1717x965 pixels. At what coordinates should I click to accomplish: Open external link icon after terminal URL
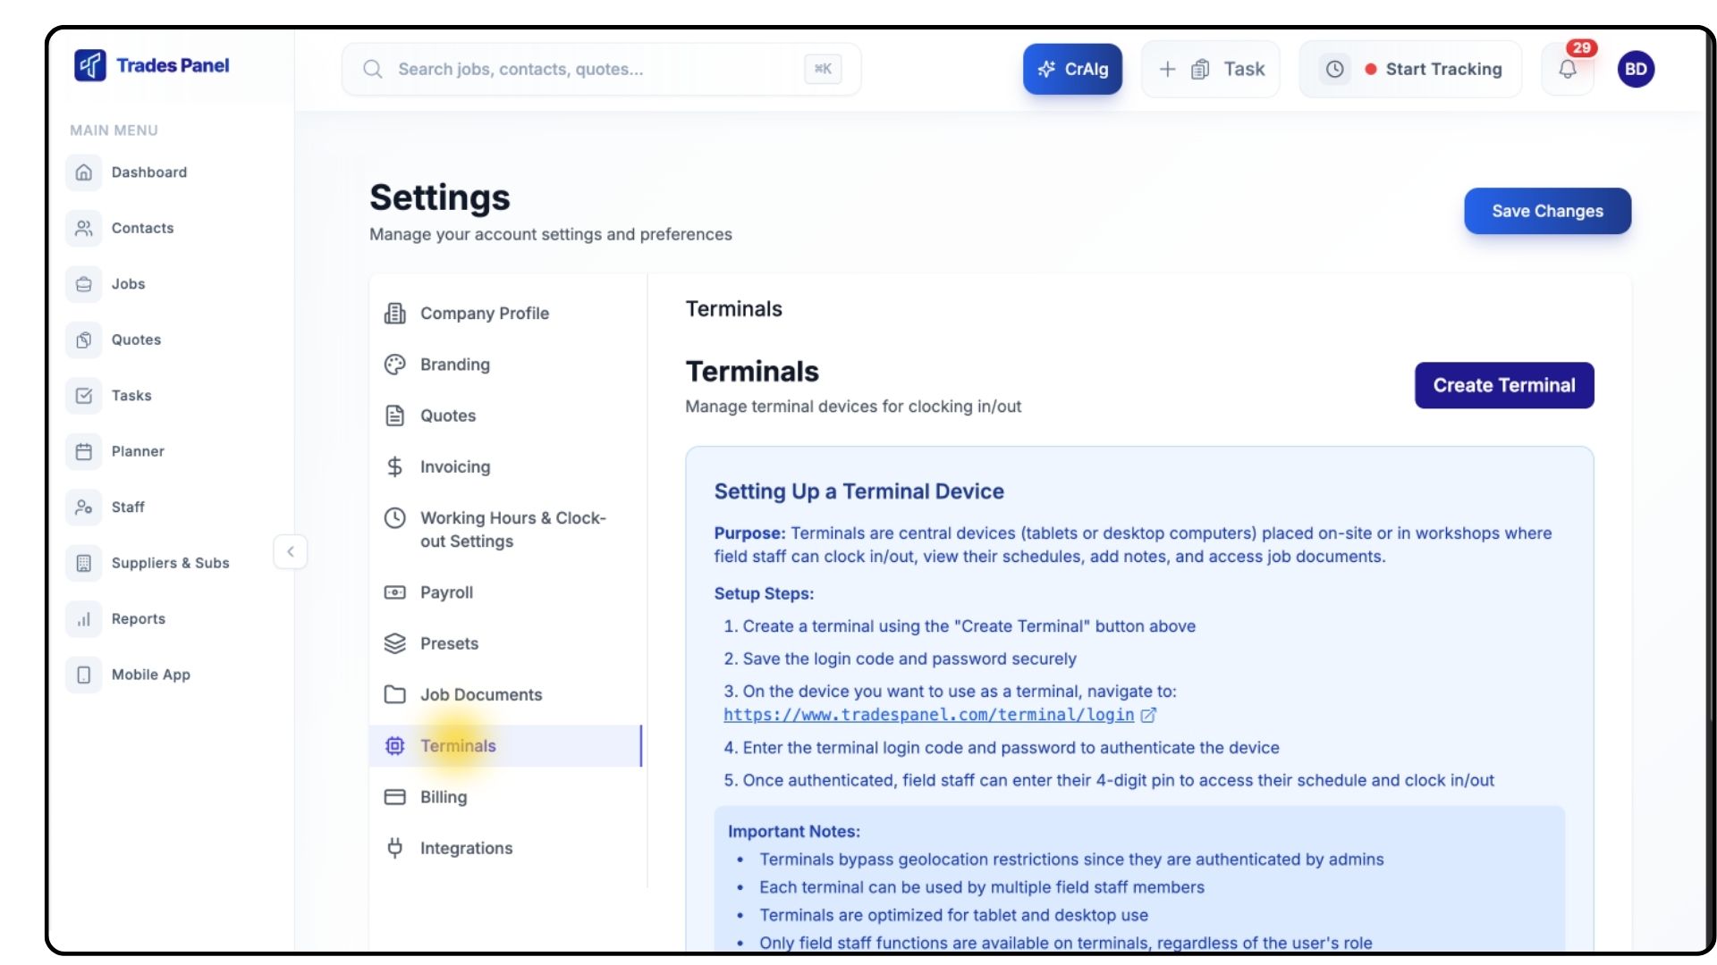pos(1149,715)
